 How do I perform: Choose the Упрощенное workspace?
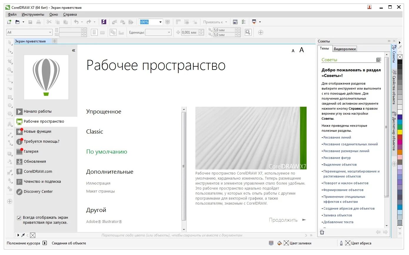tap(104, 112)
